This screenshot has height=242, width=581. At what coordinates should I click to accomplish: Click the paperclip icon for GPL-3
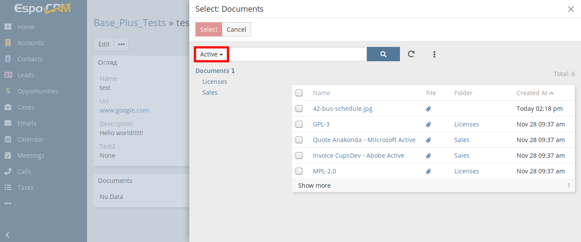pos(428,124)
